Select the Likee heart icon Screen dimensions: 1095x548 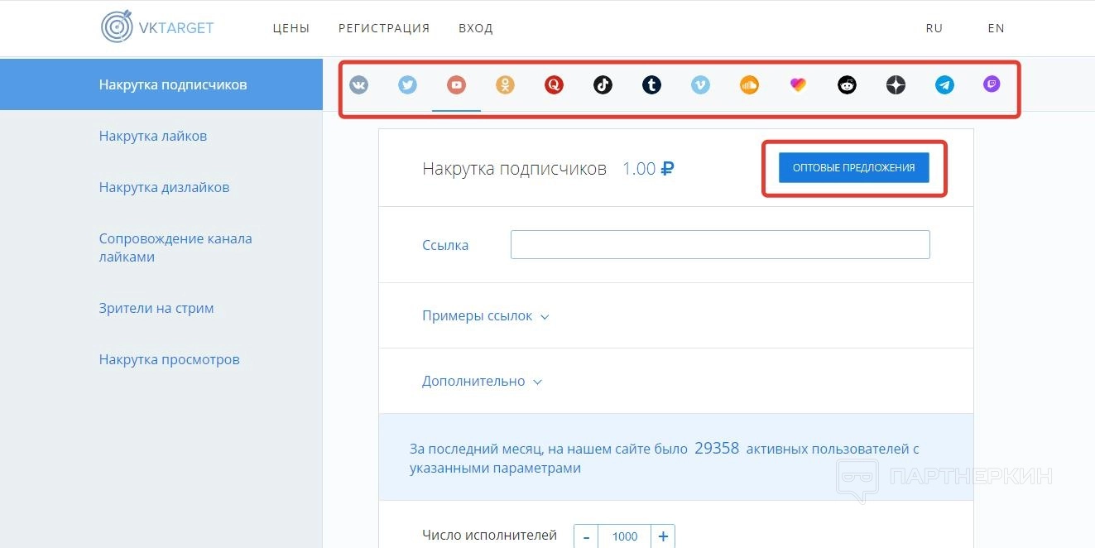[798, 84]
